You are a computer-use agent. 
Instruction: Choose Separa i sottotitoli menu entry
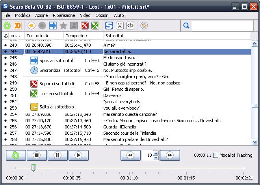[63, 84]
